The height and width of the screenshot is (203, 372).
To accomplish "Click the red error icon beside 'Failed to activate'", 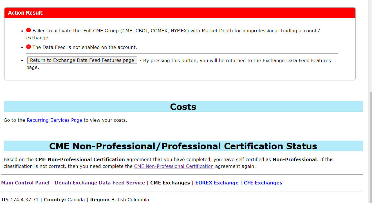I will coord(29,30).
